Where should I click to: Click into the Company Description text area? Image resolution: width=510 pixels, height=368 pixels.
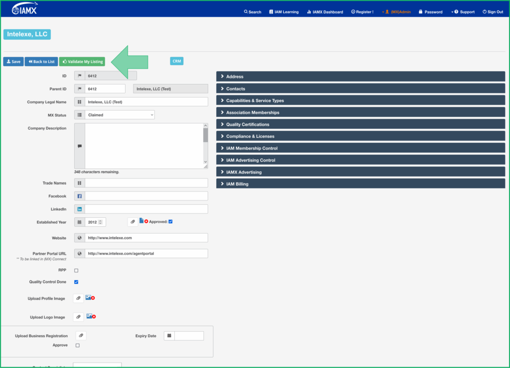tap(144, 146)
